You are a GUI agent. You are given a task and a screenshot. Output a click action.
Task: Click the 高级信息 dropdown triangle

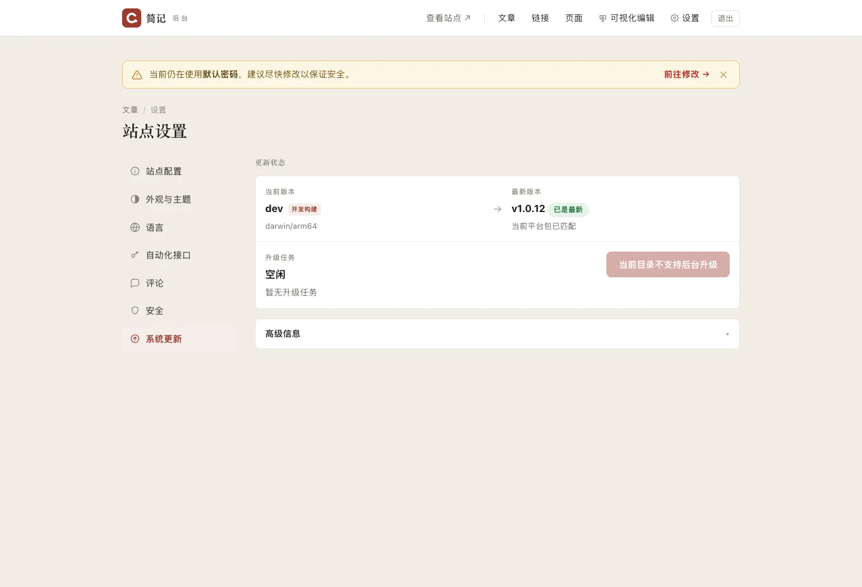(x=727, y=334)
